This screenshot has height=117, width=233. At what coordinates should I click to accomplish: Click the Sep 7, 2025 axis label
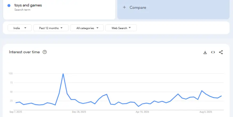[16, 112]
